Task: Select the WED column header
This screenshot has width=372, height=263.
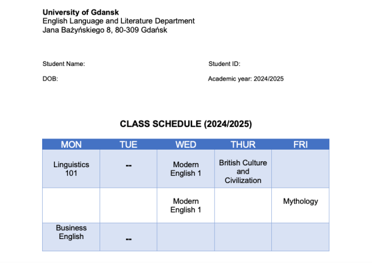Action: [186, 144]
